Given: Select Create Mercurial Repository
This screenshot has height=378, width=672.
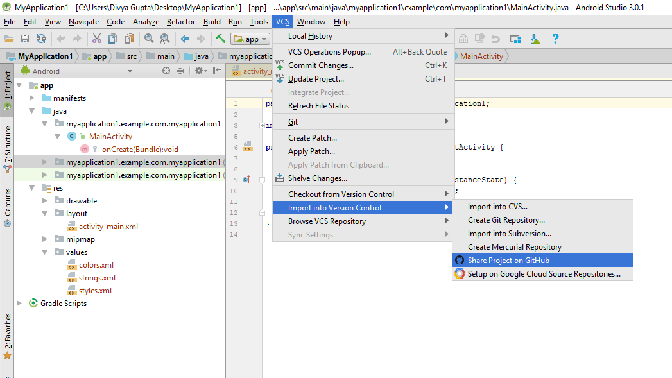Looking at the screenshot, I should coord(542,247).
